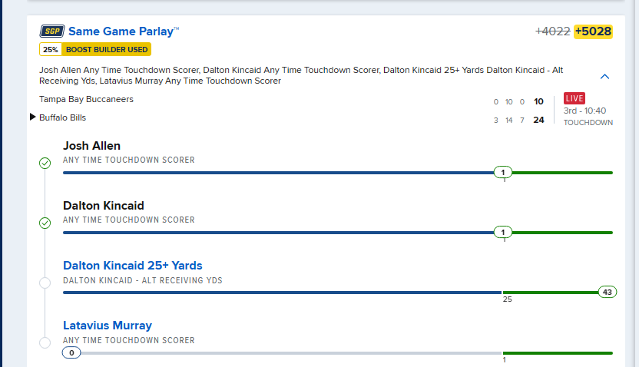Click the 25% boost badge

(51, 50)
